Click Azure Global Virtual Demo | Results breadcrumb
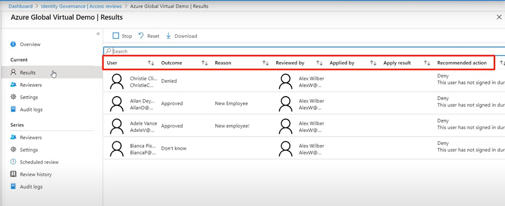 (169, 6)
